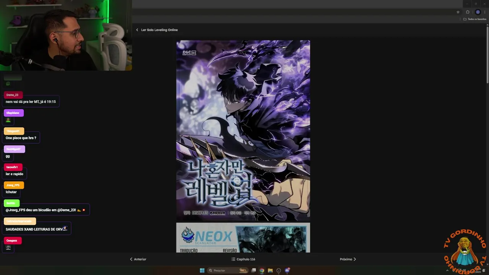Open the Capítulo 116 chapter list
The image size is (489, 275).
click(243, 259)
